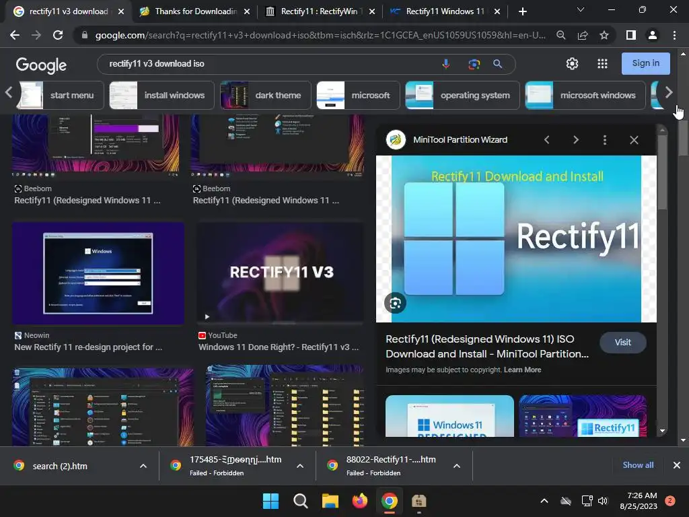The width and height of the screenshot is (689, 517).
Task: Open Windows taskbar search
Action: pyautogui.click(x=301, y=501)
